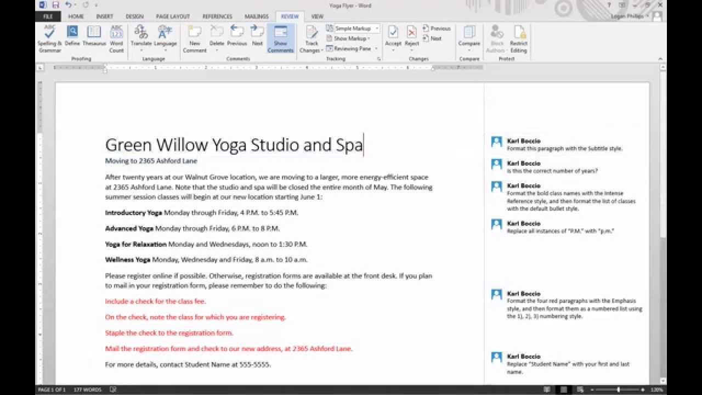
Task: Accept the tracked change
Action: [393, 38]
